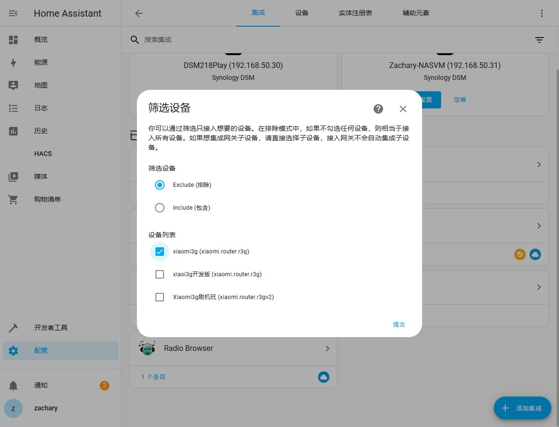Open notifications showing 2 alerts
This screenshot has width=559, height=427.
pyautogui.click(x=40, y=385)
